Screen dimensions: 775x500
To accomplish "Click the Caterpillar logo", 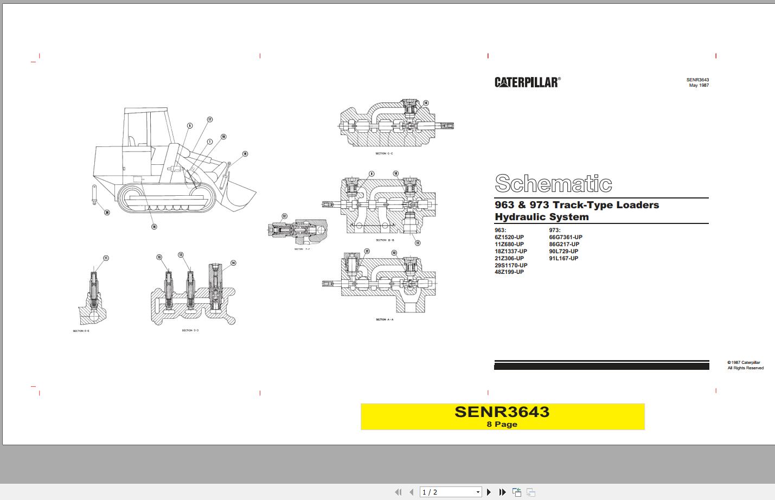I will click(527, 81).
